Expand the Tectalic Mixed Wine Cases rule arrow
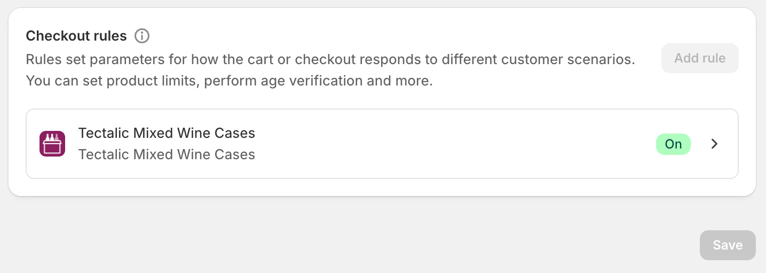This screenshot has width=766, height=273. coord(715,144)
